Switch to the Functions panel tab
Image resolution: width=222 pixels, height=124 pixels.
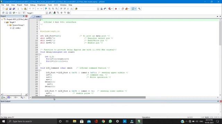click(17, 97)
